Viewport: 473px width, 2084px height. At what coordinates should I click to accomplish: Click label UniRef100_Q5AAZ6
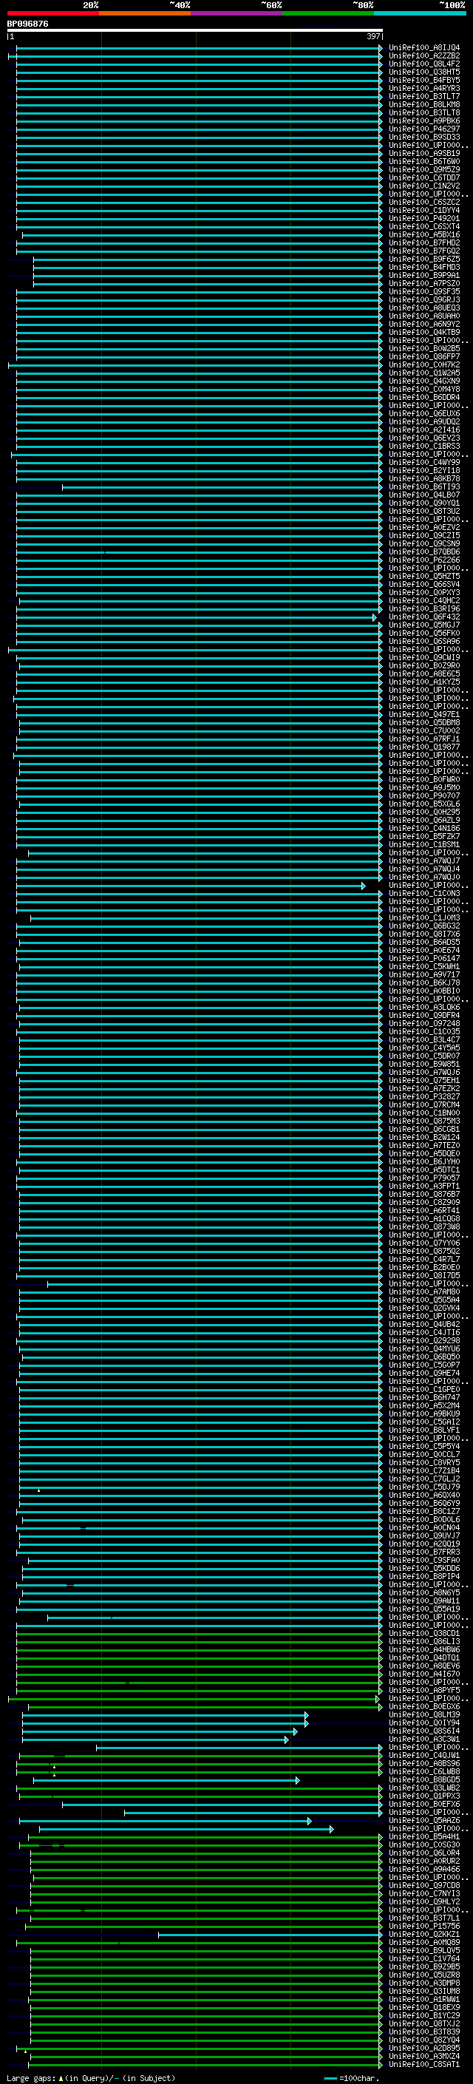click(x=423, y=1821)
